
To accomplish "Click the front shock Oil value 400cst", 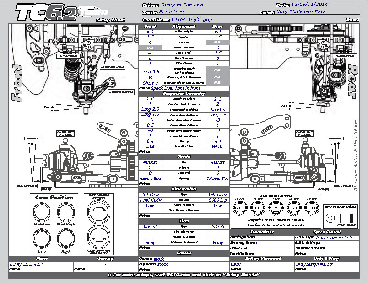I will (150, 162).
